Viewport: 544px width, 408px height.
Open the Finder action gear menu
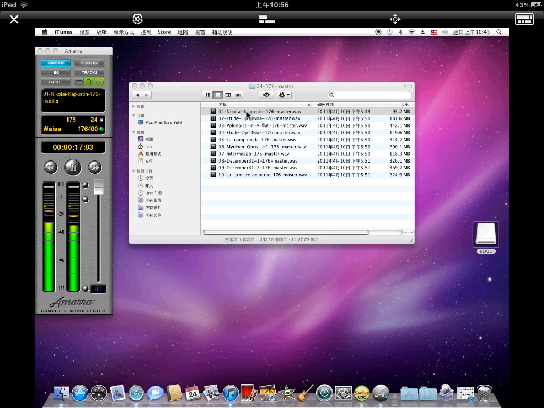click(x=284, y=95)
